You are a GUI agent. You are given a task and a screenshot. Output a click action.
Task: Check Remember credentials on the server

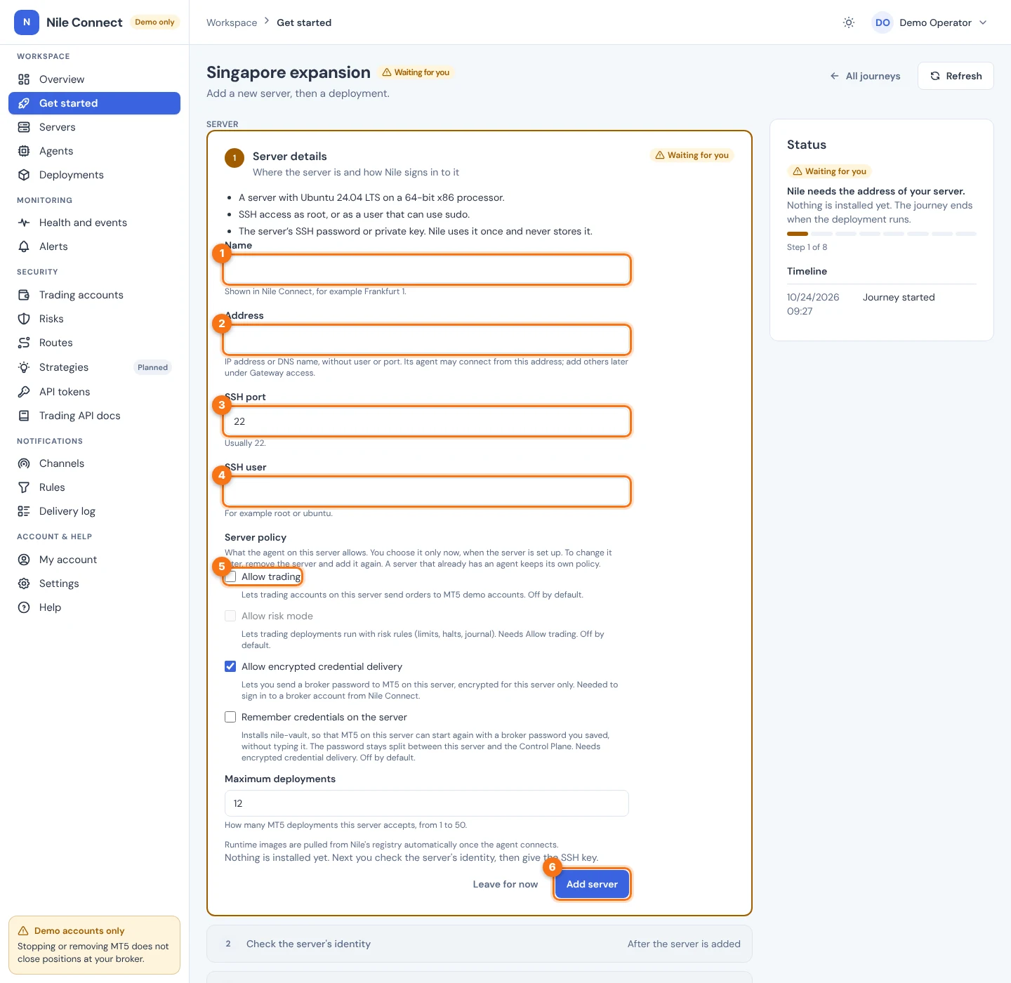[230, 717]
